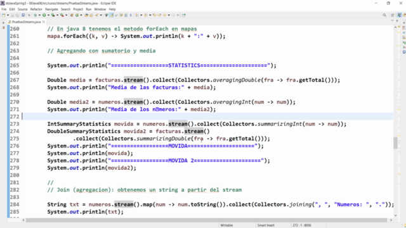Click the Open Type folder icon
This screenshot has width=406, height=228.
tap(86, 15)
